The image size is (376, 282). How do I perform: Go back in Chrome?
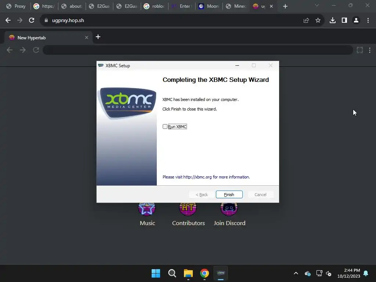point(8,21)
